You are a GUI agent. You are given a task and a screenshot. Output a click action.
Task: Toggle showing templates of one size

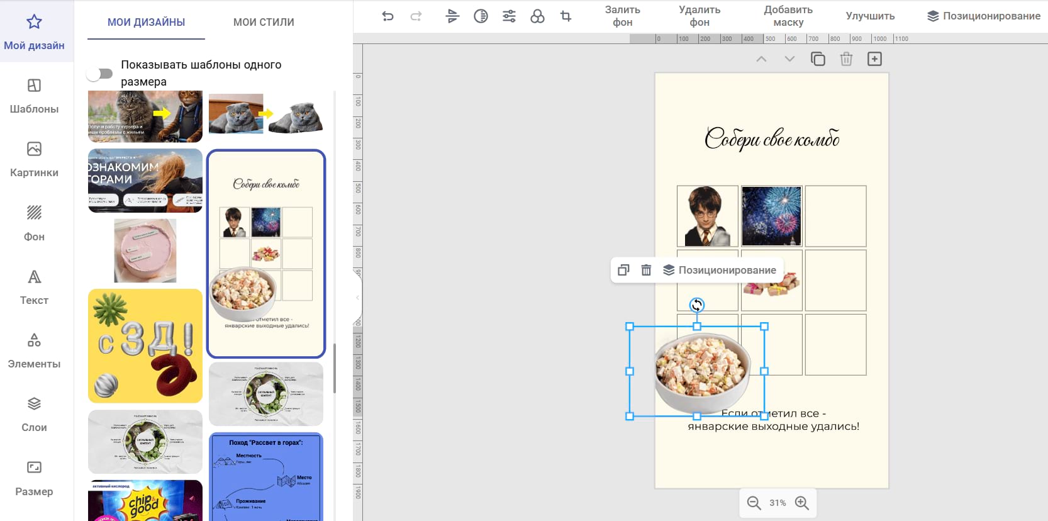(x=100, y=74)
